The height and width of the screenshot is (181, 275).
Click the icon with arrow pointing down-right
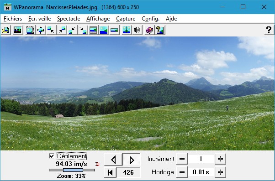pyautogui.click(x=83, y=30)
